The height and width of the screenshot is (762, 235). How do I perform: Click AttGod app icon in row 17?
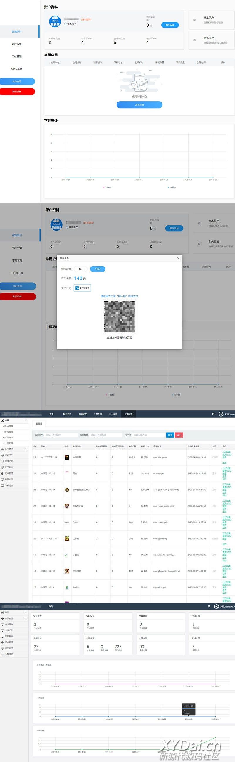point(67,588)
